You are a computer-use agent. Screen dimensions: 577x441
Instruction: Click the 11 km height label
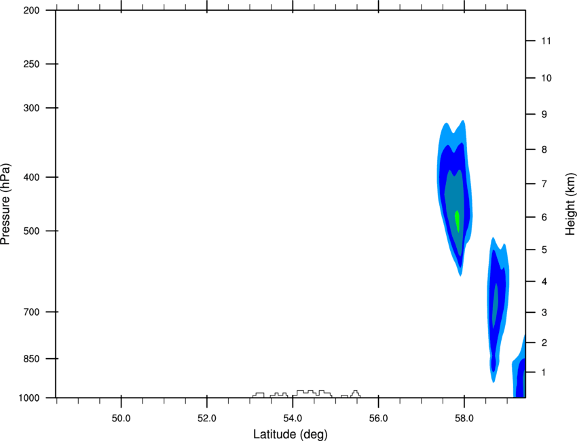point(546,41)
